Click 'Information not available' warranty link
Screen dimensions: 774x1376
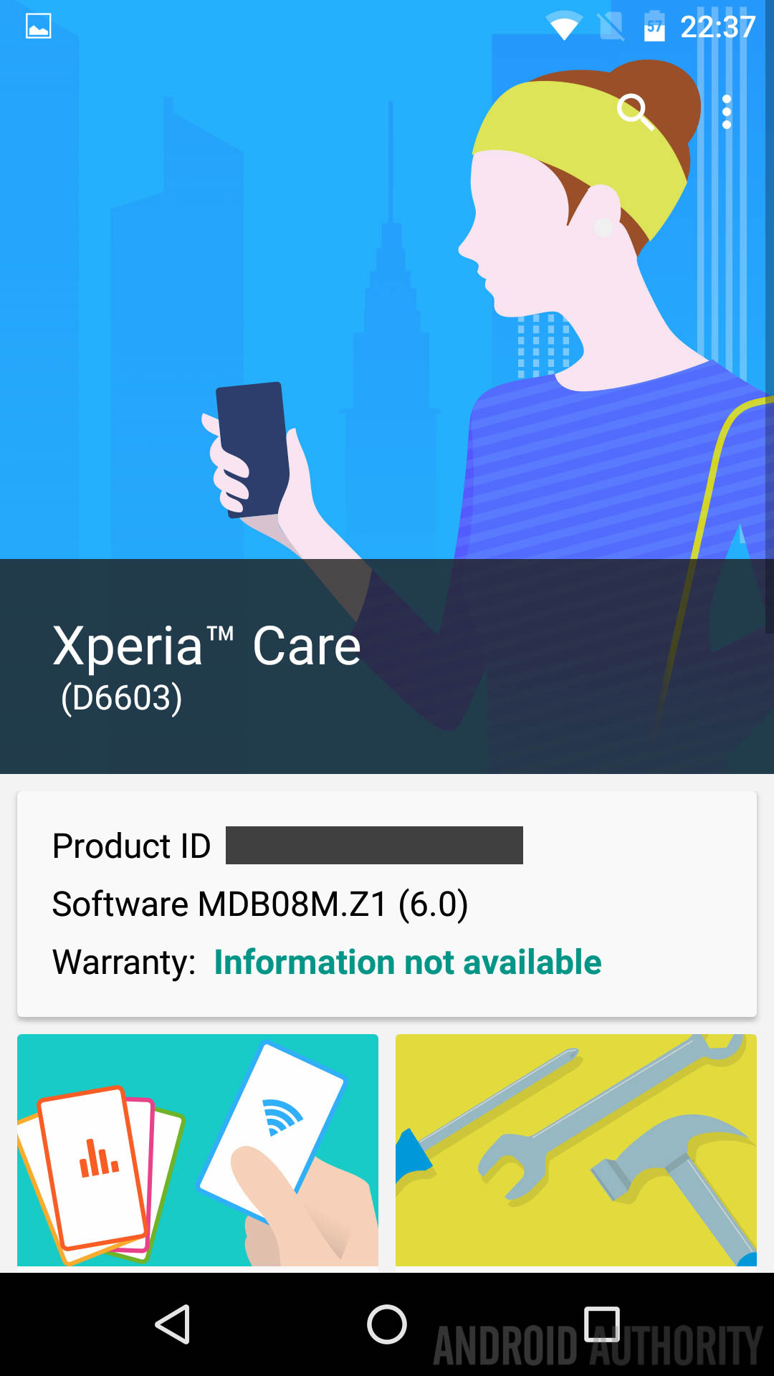[408, 962]
